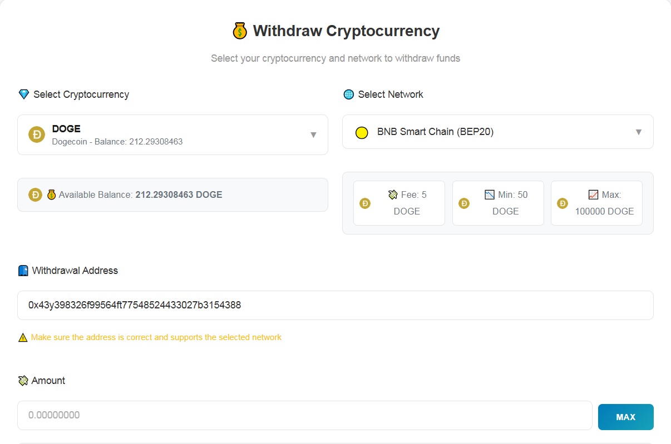
Task: Click the Dogecoin coin icon in Available Balance box
Action: (x=36, y=194)
